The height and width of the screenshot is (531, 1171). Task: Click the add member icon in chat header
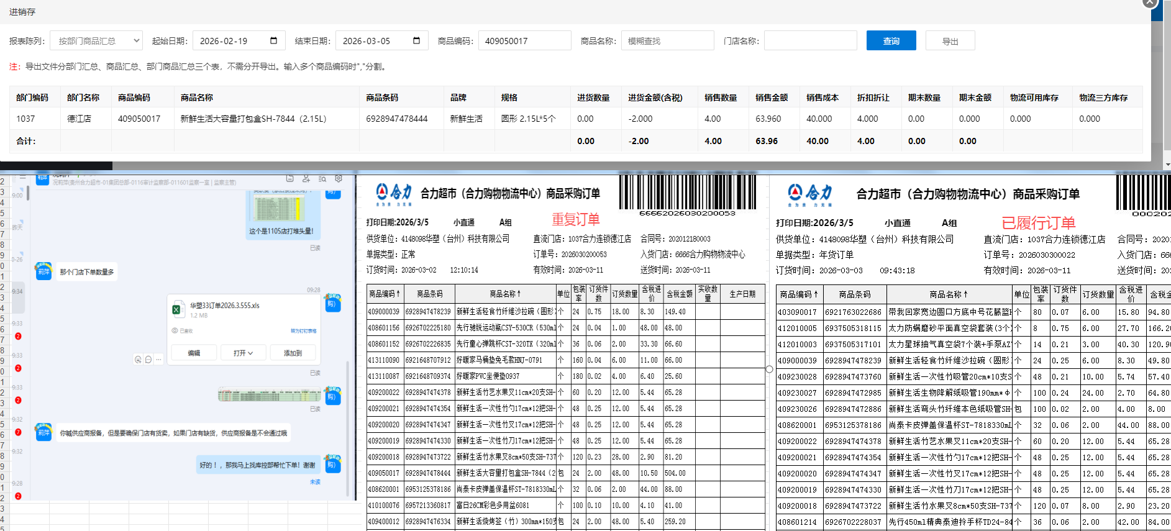click(306, 179)
